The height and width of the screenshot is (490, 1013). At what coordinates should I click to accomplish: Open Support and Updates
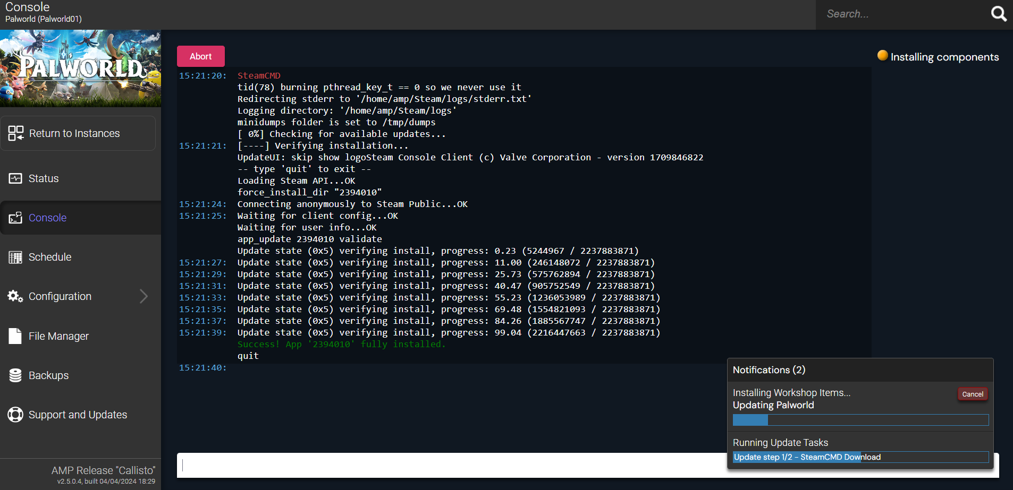[x=80, y=415]
